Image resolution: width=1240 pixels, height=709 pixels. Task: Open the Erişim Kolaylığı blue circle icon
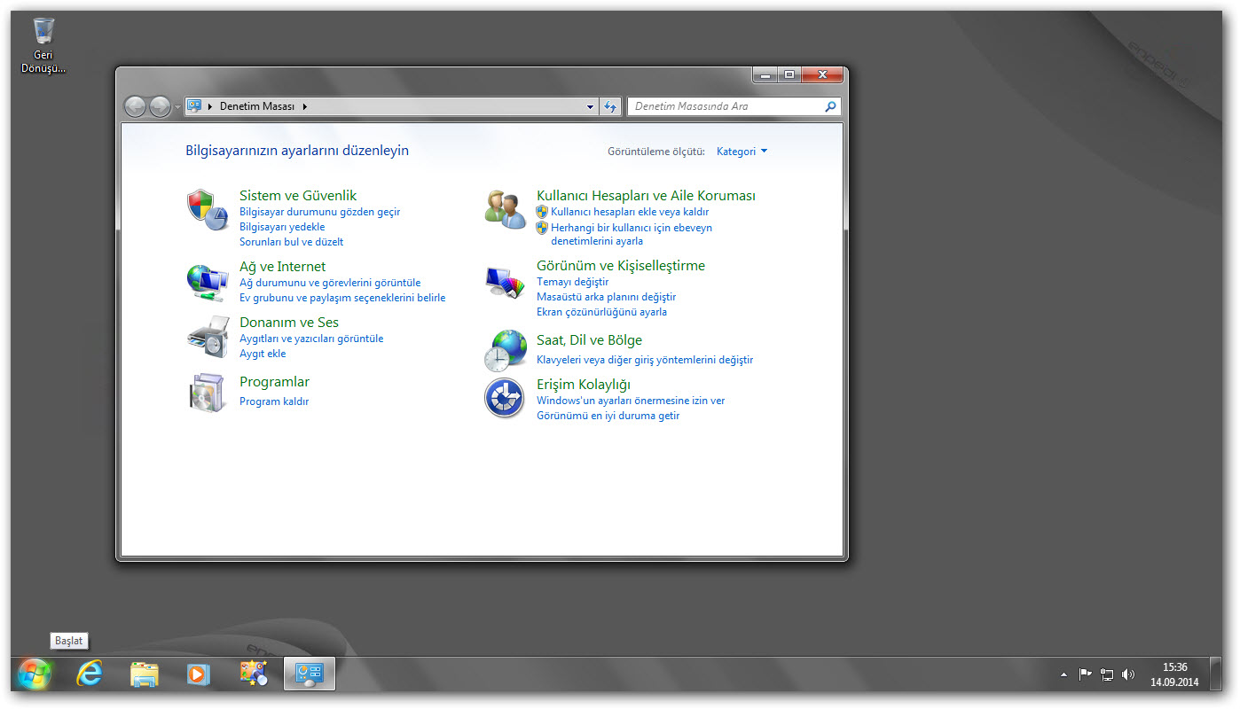[504, 397]
